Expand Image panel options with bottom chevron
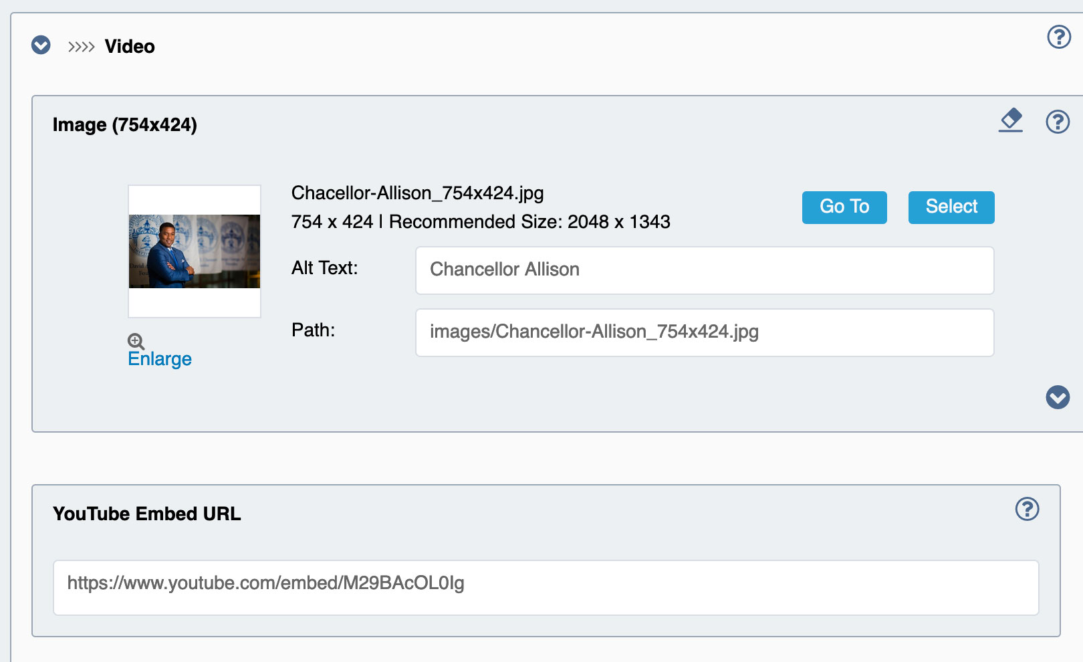The height and width of the screenshot is (662, 1083). coord(1058,397)
